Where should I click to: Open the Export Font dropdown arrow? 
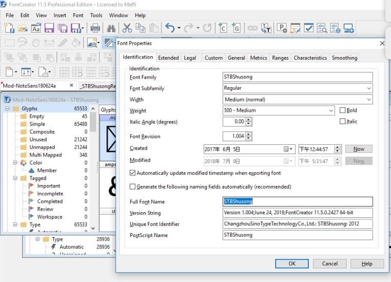[83, 28]
